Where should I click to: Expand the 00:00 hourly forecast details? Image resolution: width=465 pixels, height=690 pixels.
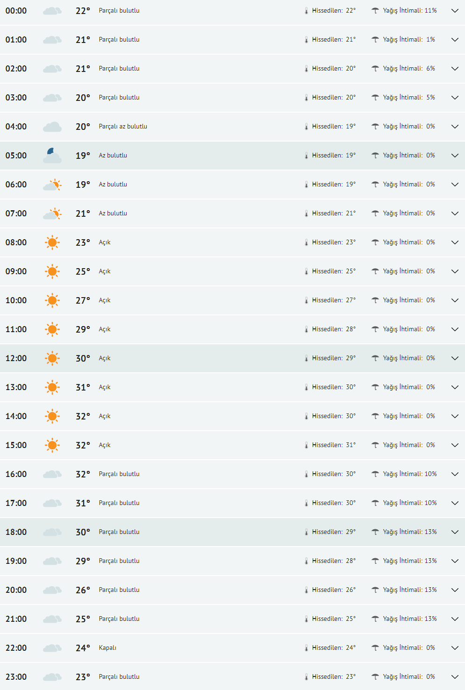click(x=455, y=11)
